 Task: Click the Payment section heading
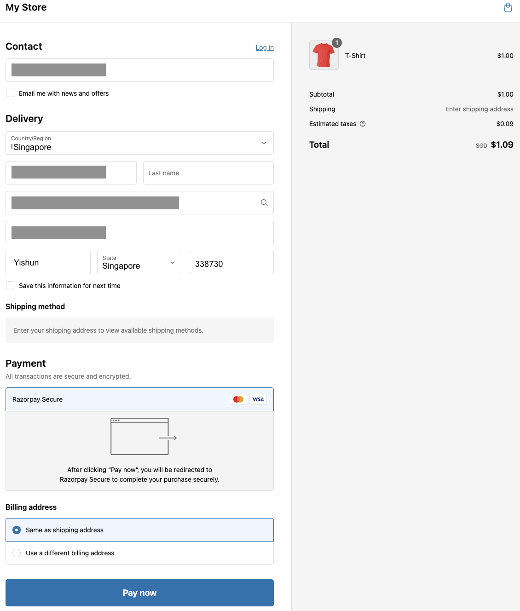26,363
